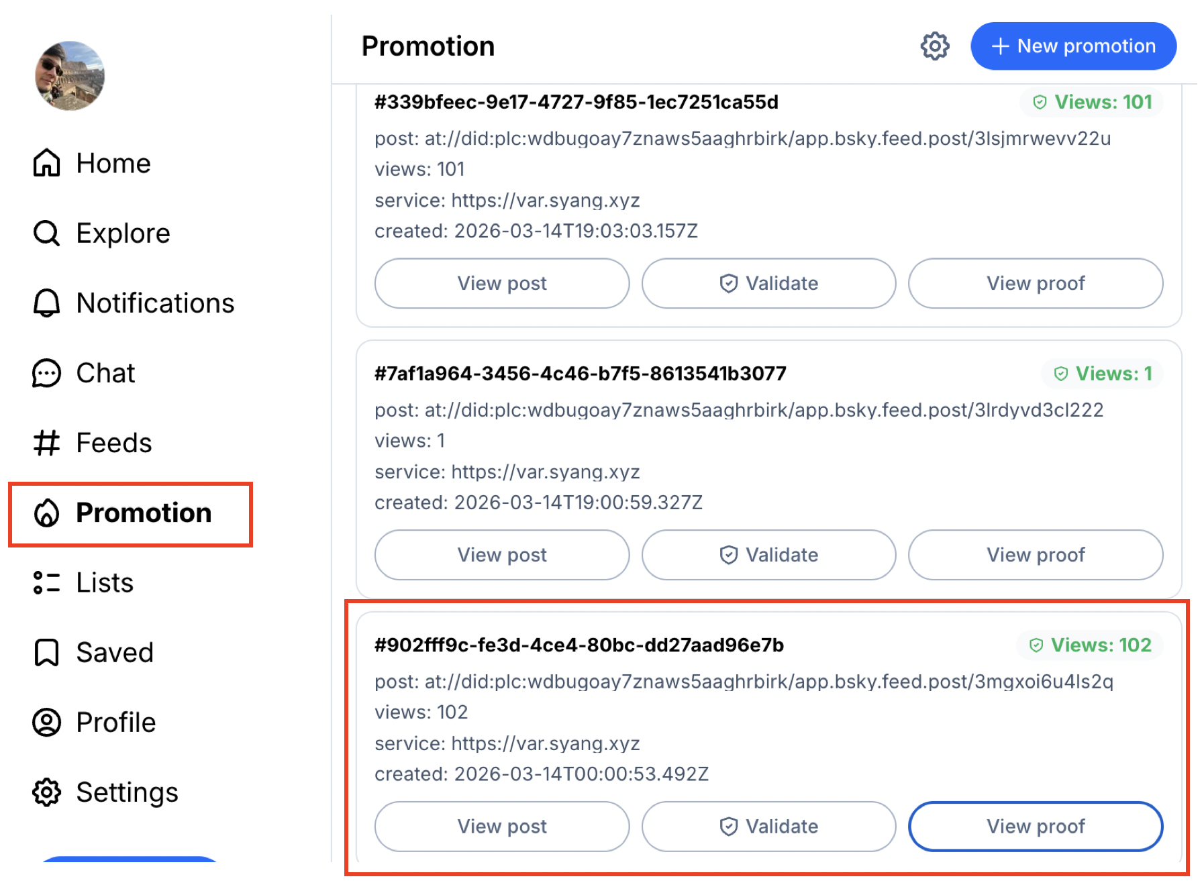Open Settings from the sidebar
Screen dimensions: 1204x891
[x=128, y=792]
